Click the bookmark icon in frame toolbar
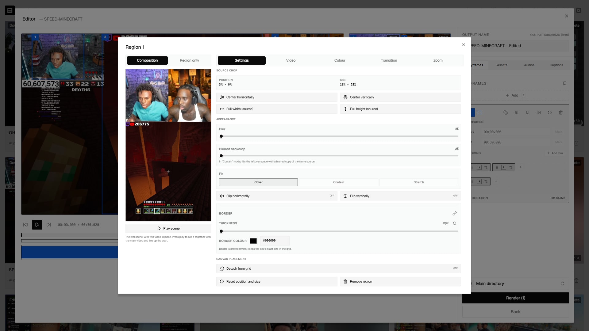Viewport: 589px width, 331px height. [528, 112]
